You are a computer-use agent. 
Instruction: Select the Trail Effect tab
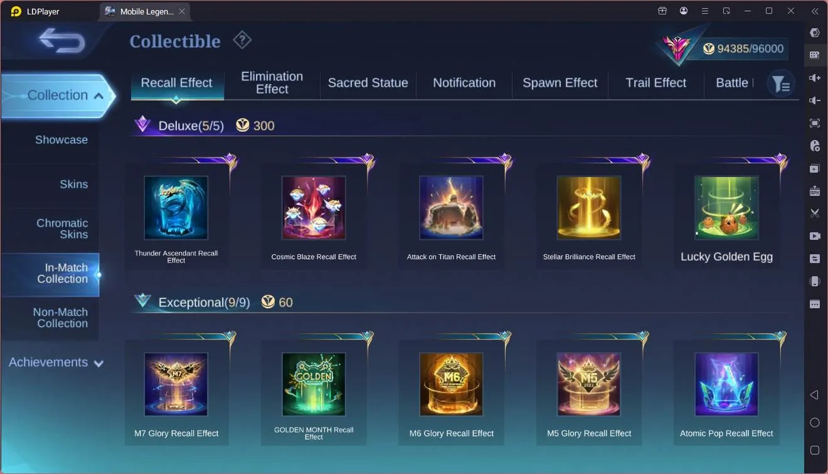coord(655,83)
